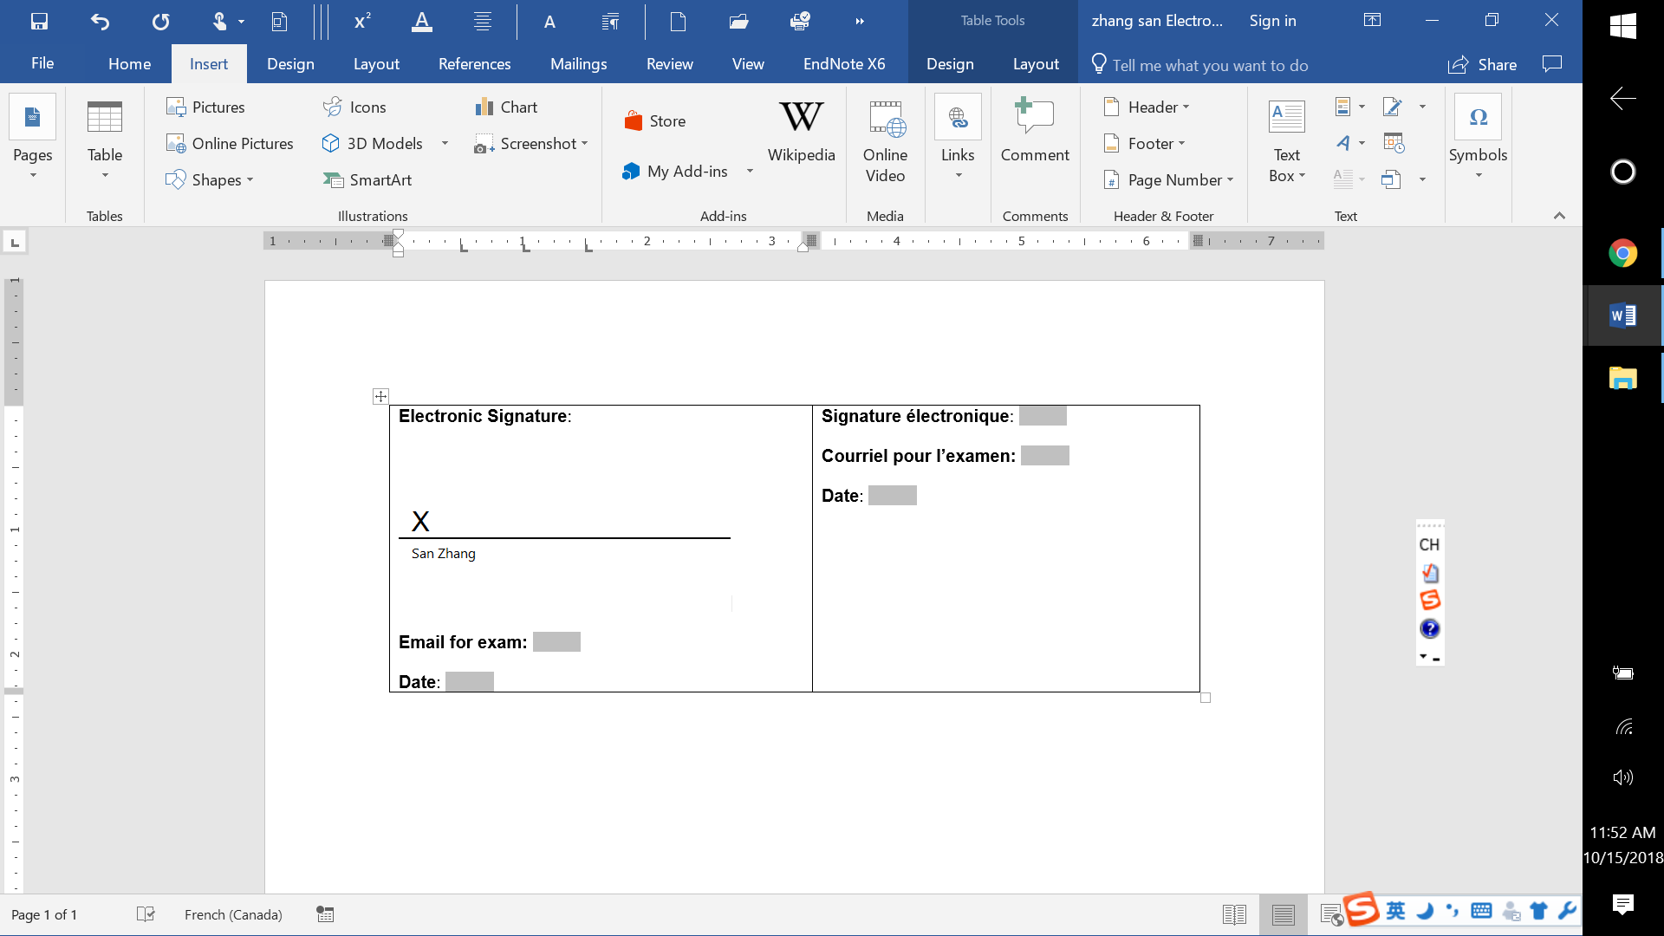The height and width of the screenshot is (936, 1664).
Task: Open the Office Store add-ins
Action: (x=654, y=120)
